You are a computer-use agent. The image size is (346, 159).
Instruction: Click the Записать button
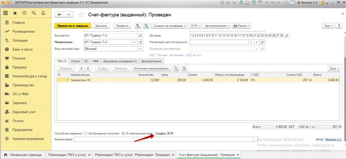(101, 26)
